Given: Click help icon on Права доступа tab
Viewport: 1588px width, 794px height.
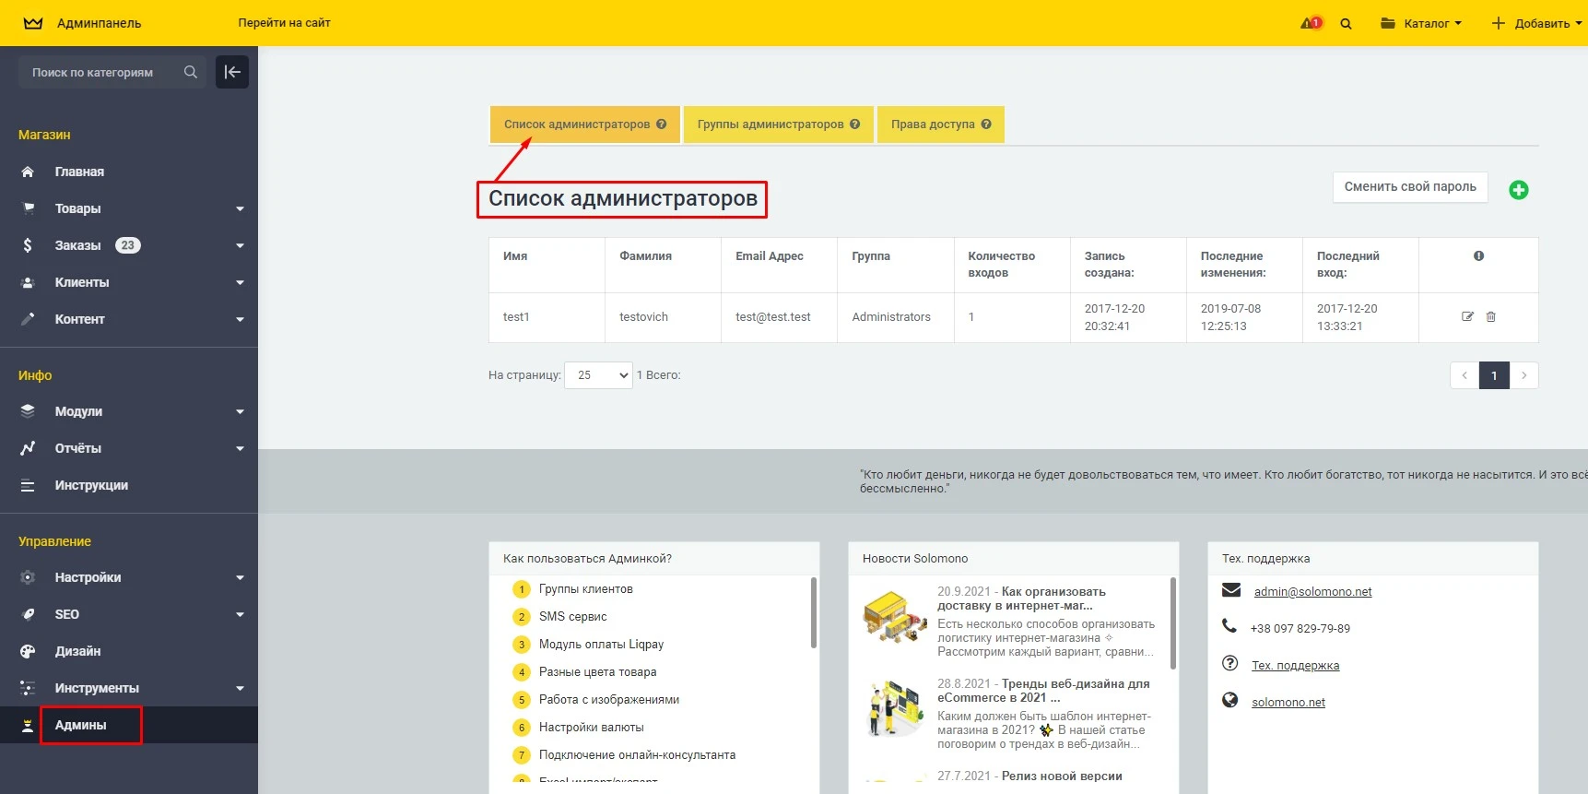Looking at the screenshot, I should (986, 124).
